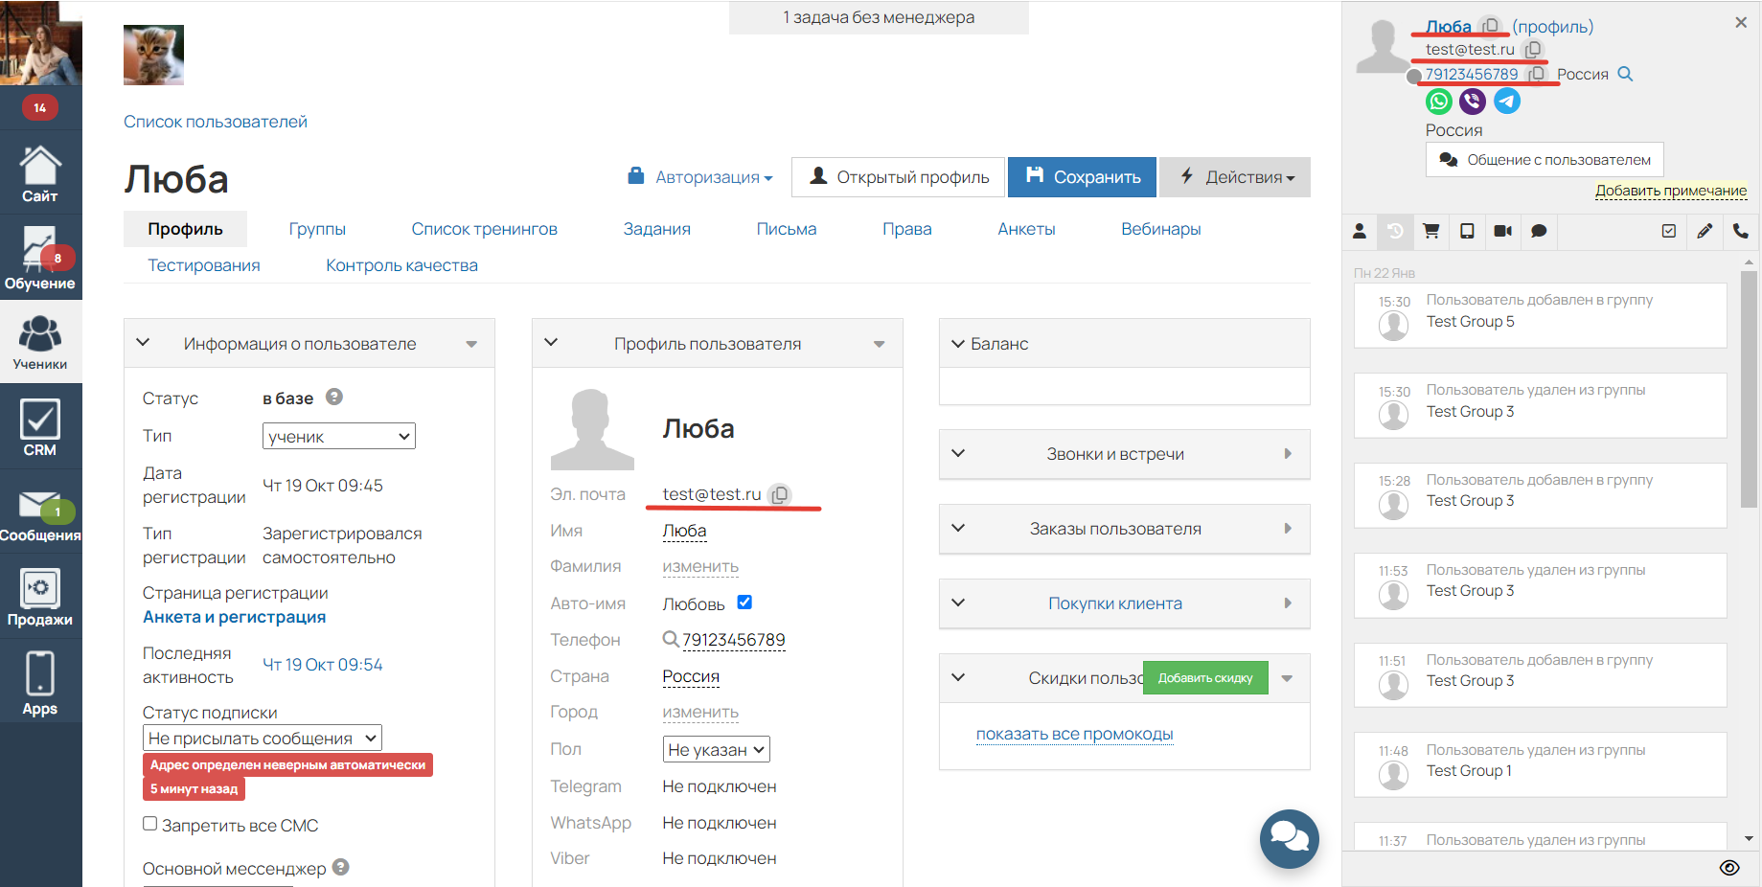Click the pencil edit icon in side panel
The height and width of the screenshot is (887, 1762).
1705,231
